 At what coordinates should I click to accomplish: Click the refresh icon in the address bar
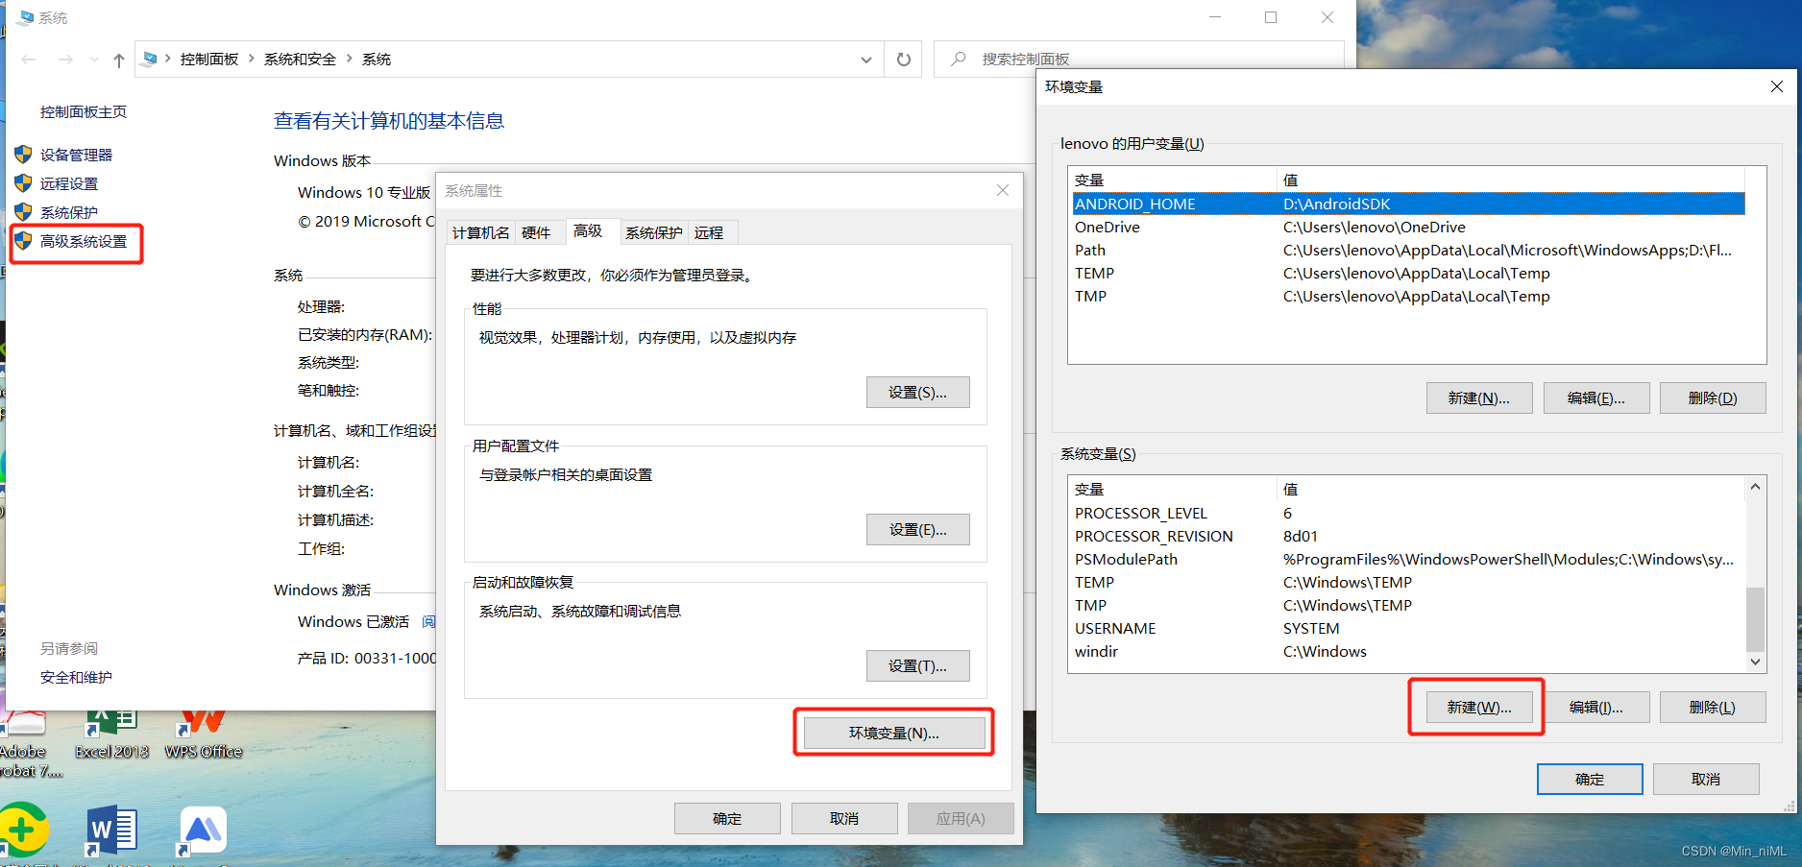(902, 59)
